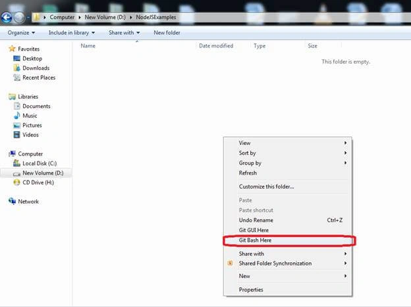Select Local Disk (C:) in sidebar

coord(40,163)
